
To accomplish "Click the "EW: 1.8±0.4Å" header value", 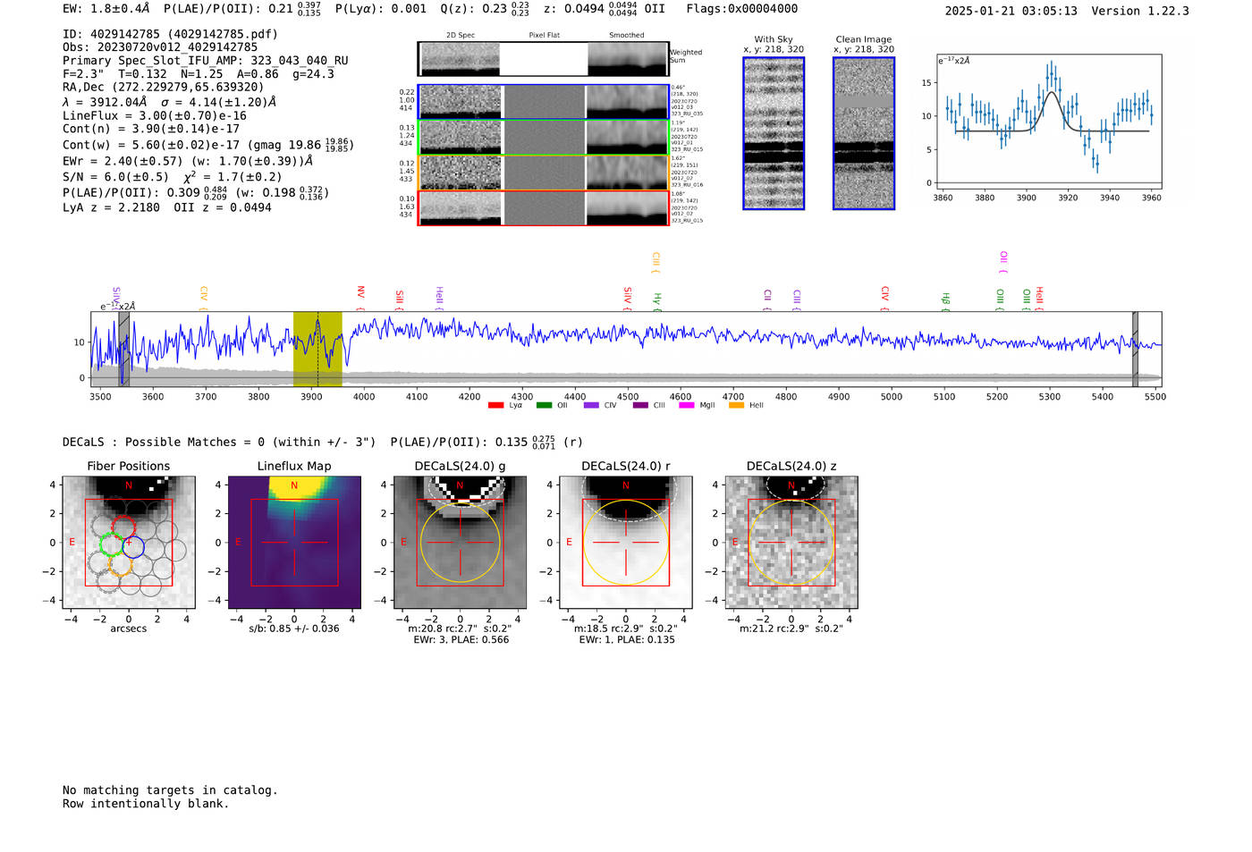I will 106,9.
